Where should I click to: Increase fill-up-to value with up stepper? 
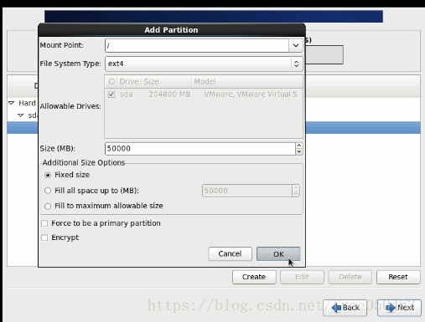click(296, 187)
